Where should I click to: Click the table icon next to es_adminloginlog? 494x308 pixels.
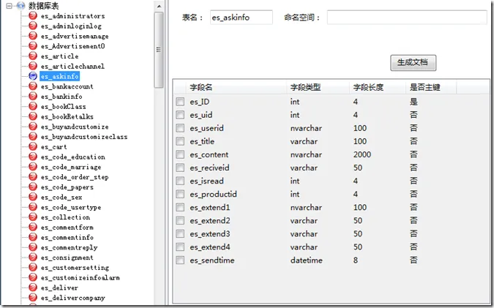33,26
